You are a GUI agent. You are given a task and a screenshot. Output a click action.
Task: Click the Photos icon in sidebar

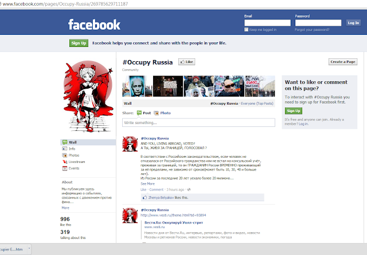(65, 155)
